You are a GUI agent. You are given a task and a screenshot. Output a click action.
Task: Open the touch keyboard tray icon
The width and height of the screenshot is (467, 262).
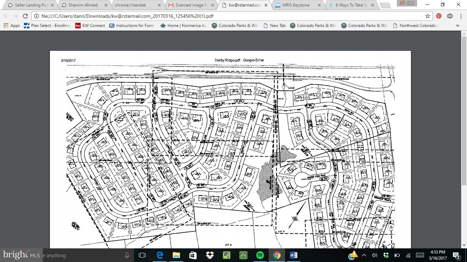tap(420, 255)
